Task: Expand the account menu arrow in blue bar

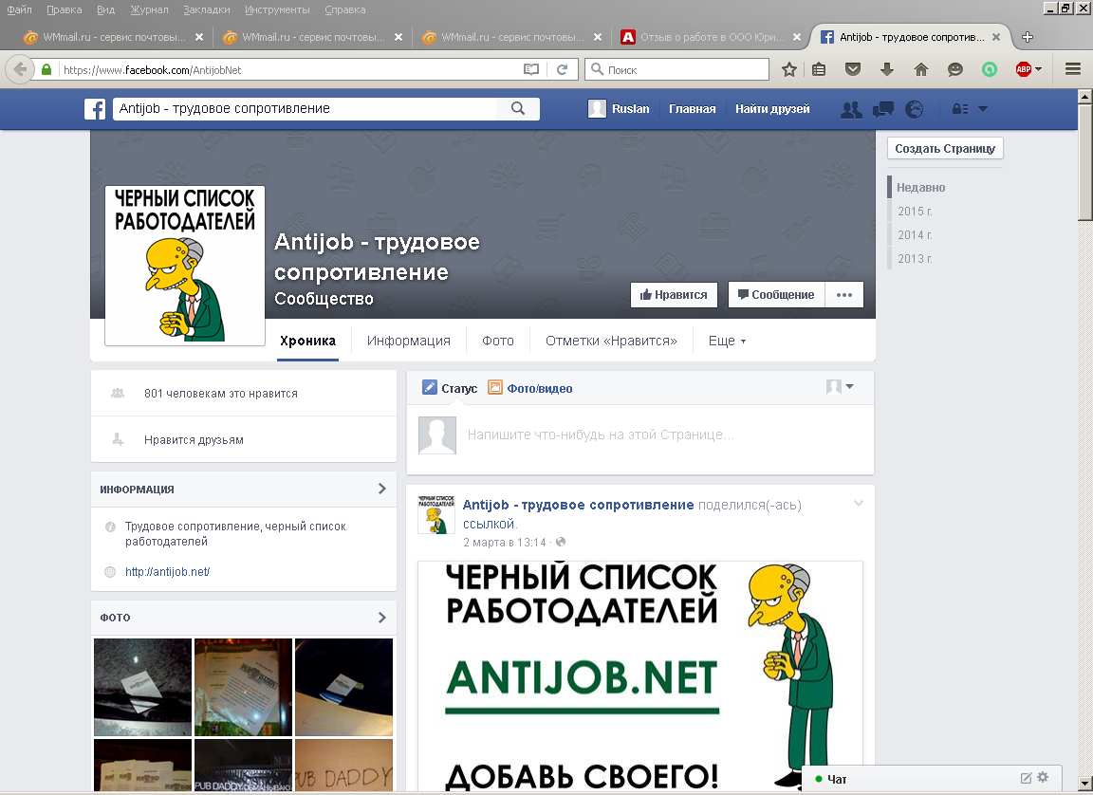Action: pos(983,109)
